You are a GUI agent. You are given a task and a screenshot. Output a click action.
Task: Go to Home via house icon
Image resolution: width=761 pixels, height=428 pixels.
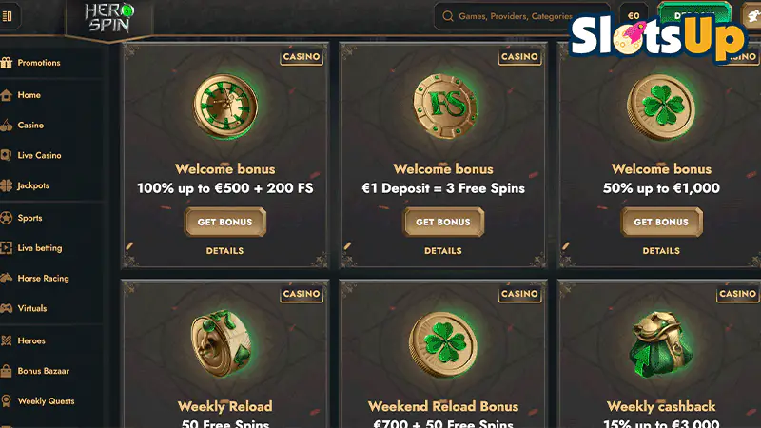coord(6,95)
